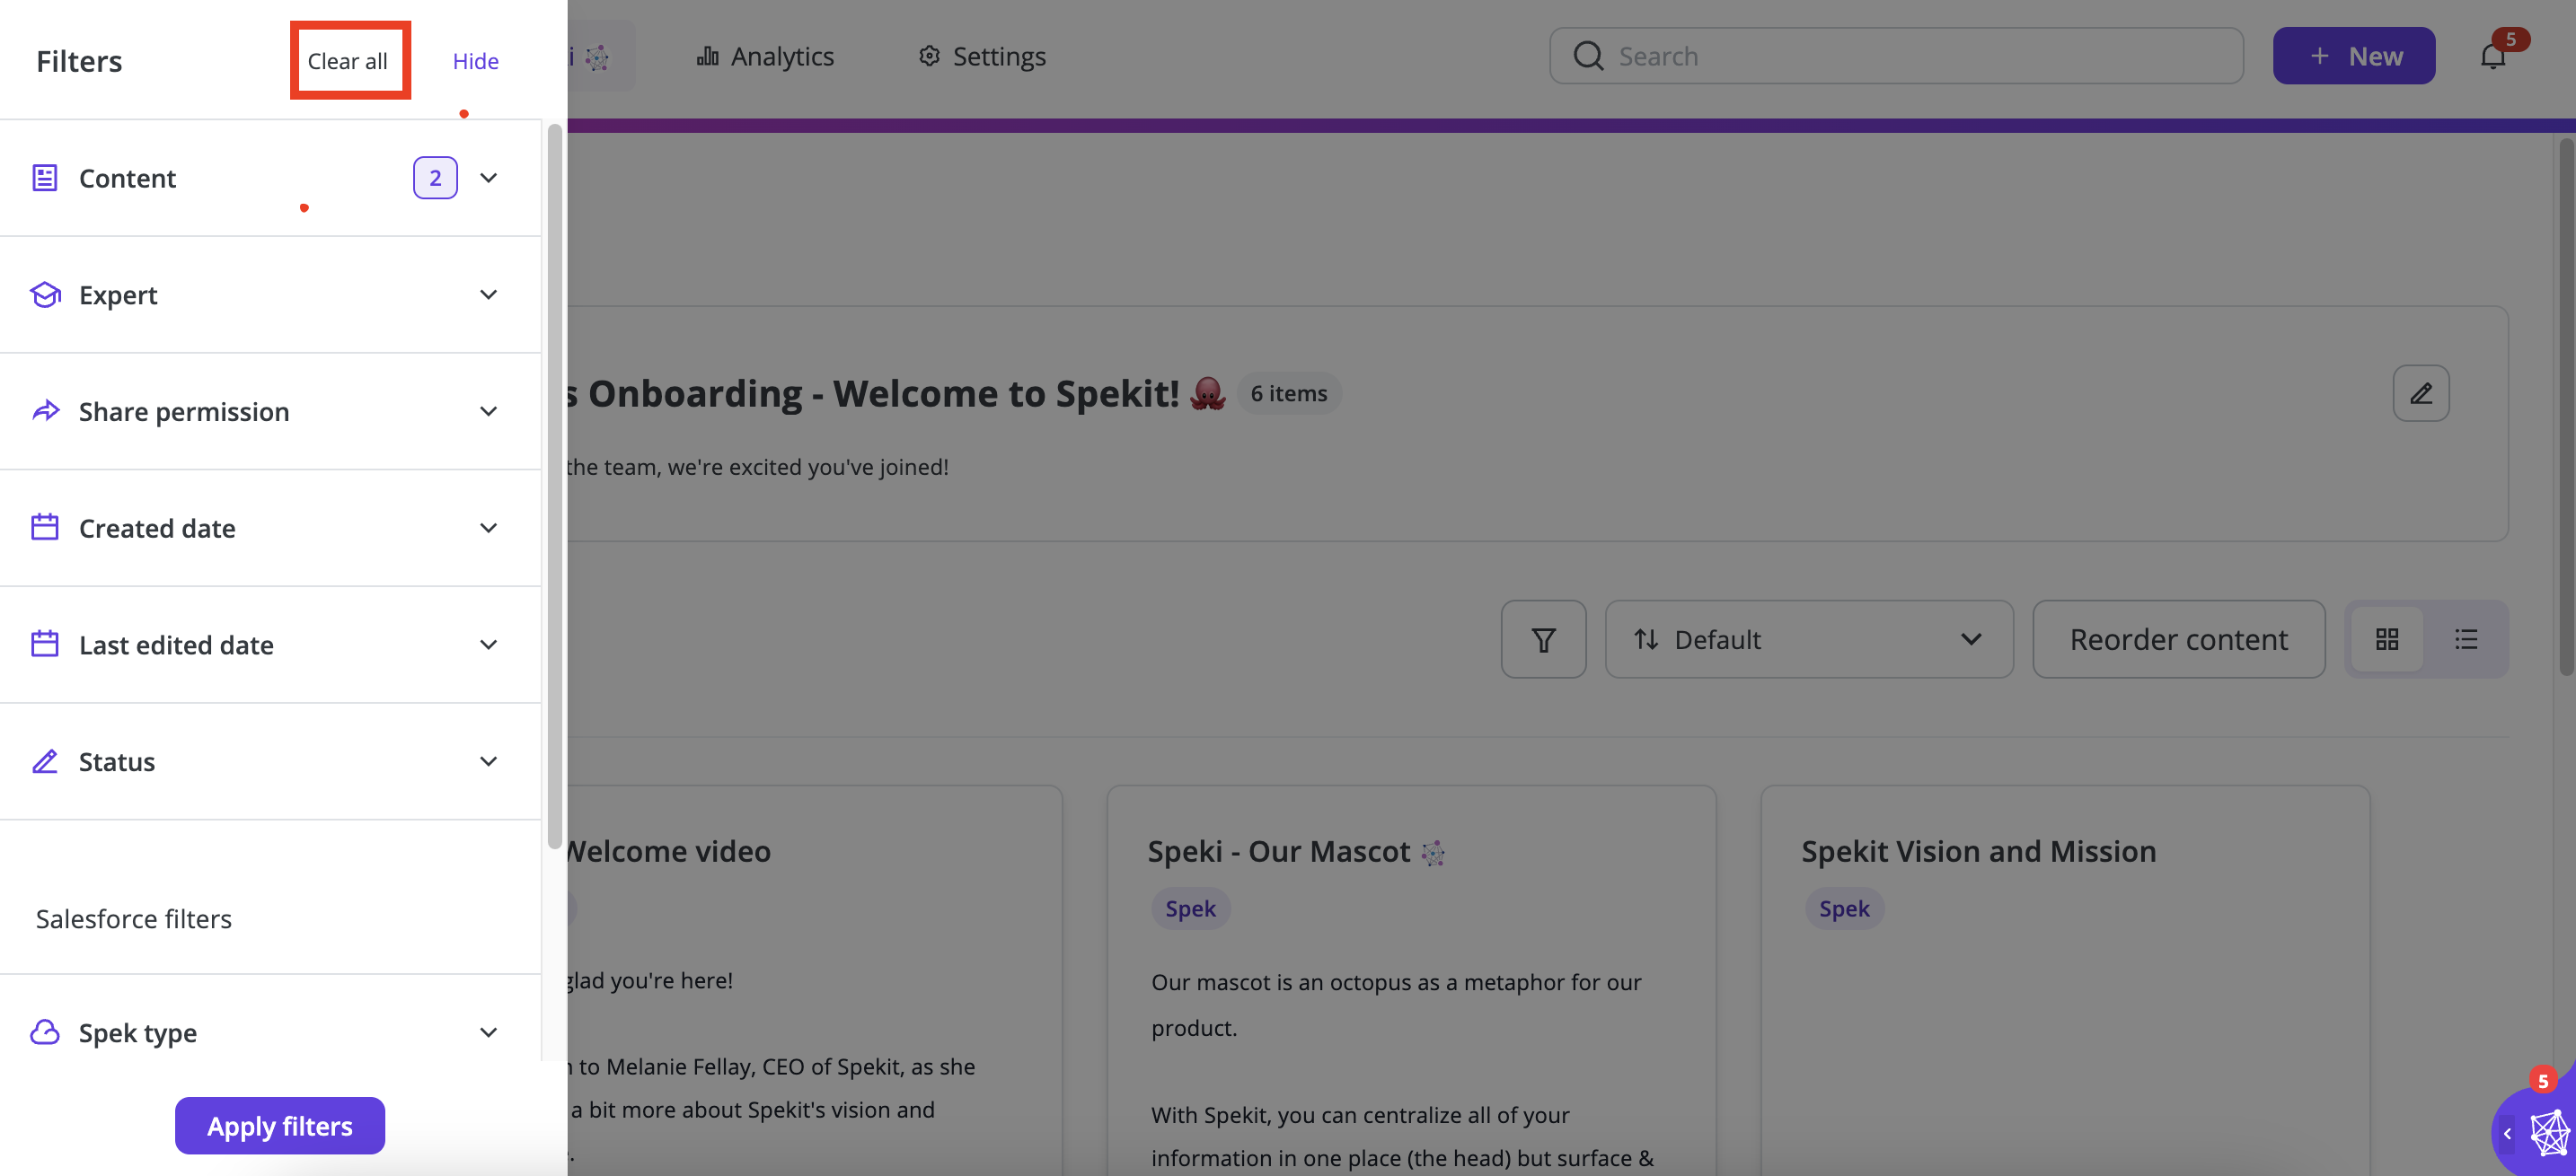
Task: Switch to grid view layout
Action: point(2386,639)
